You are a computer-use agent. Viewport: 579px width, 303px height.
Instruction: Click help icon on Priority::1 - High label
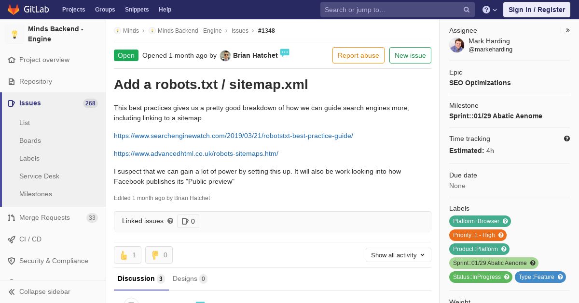coord(501,235)
